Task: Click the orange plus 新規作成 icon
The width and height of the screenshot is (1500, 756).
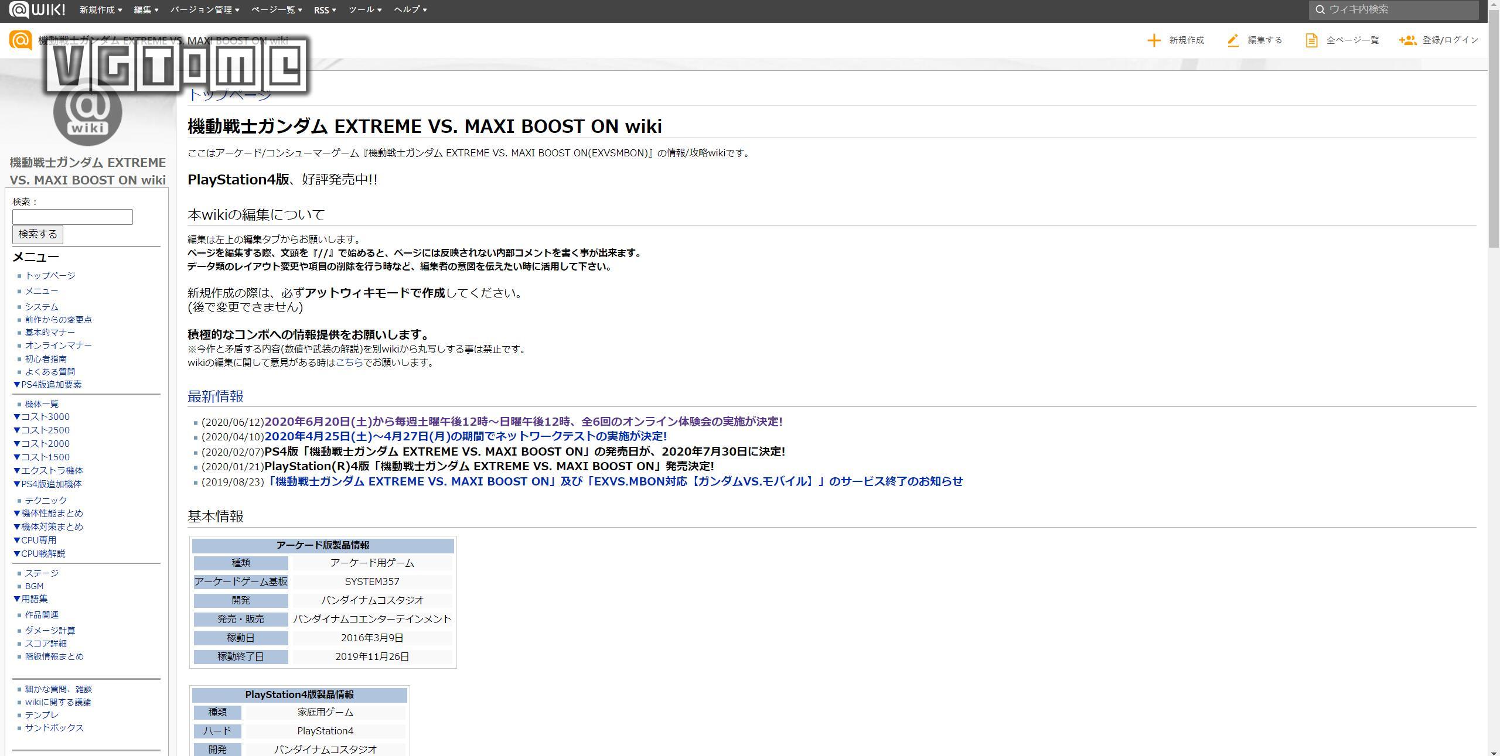Action: (x=1154, y=40)
